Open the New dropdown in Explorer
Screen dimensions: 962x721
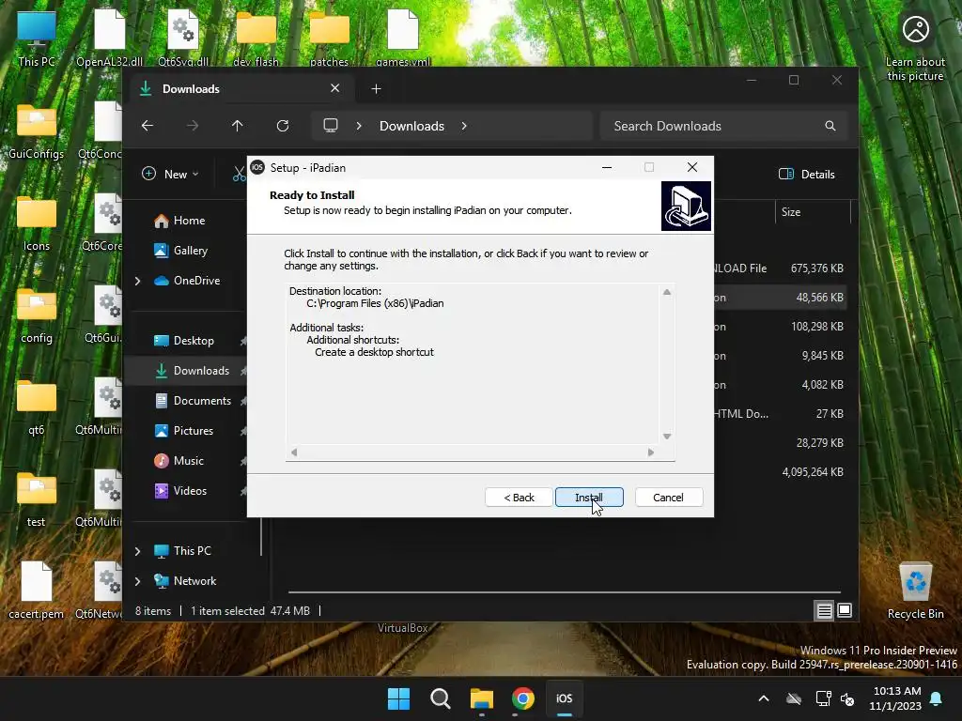coord(170,174)
